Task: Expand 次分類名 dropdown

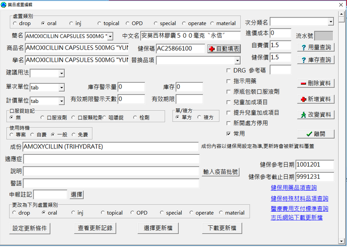Action: click(x=331, y=22)
